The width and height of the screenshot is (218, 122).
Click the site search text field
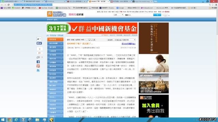click(x=139, y=15)
